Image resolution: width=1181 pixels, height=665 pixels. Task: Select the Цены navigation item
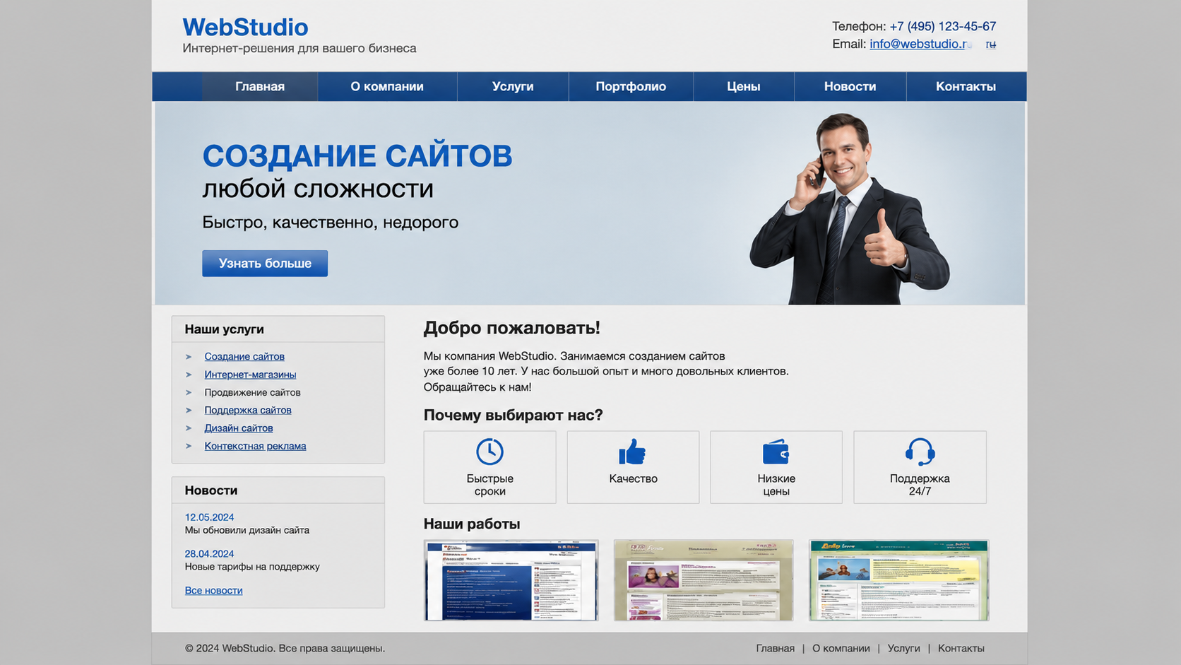point(744,86)
